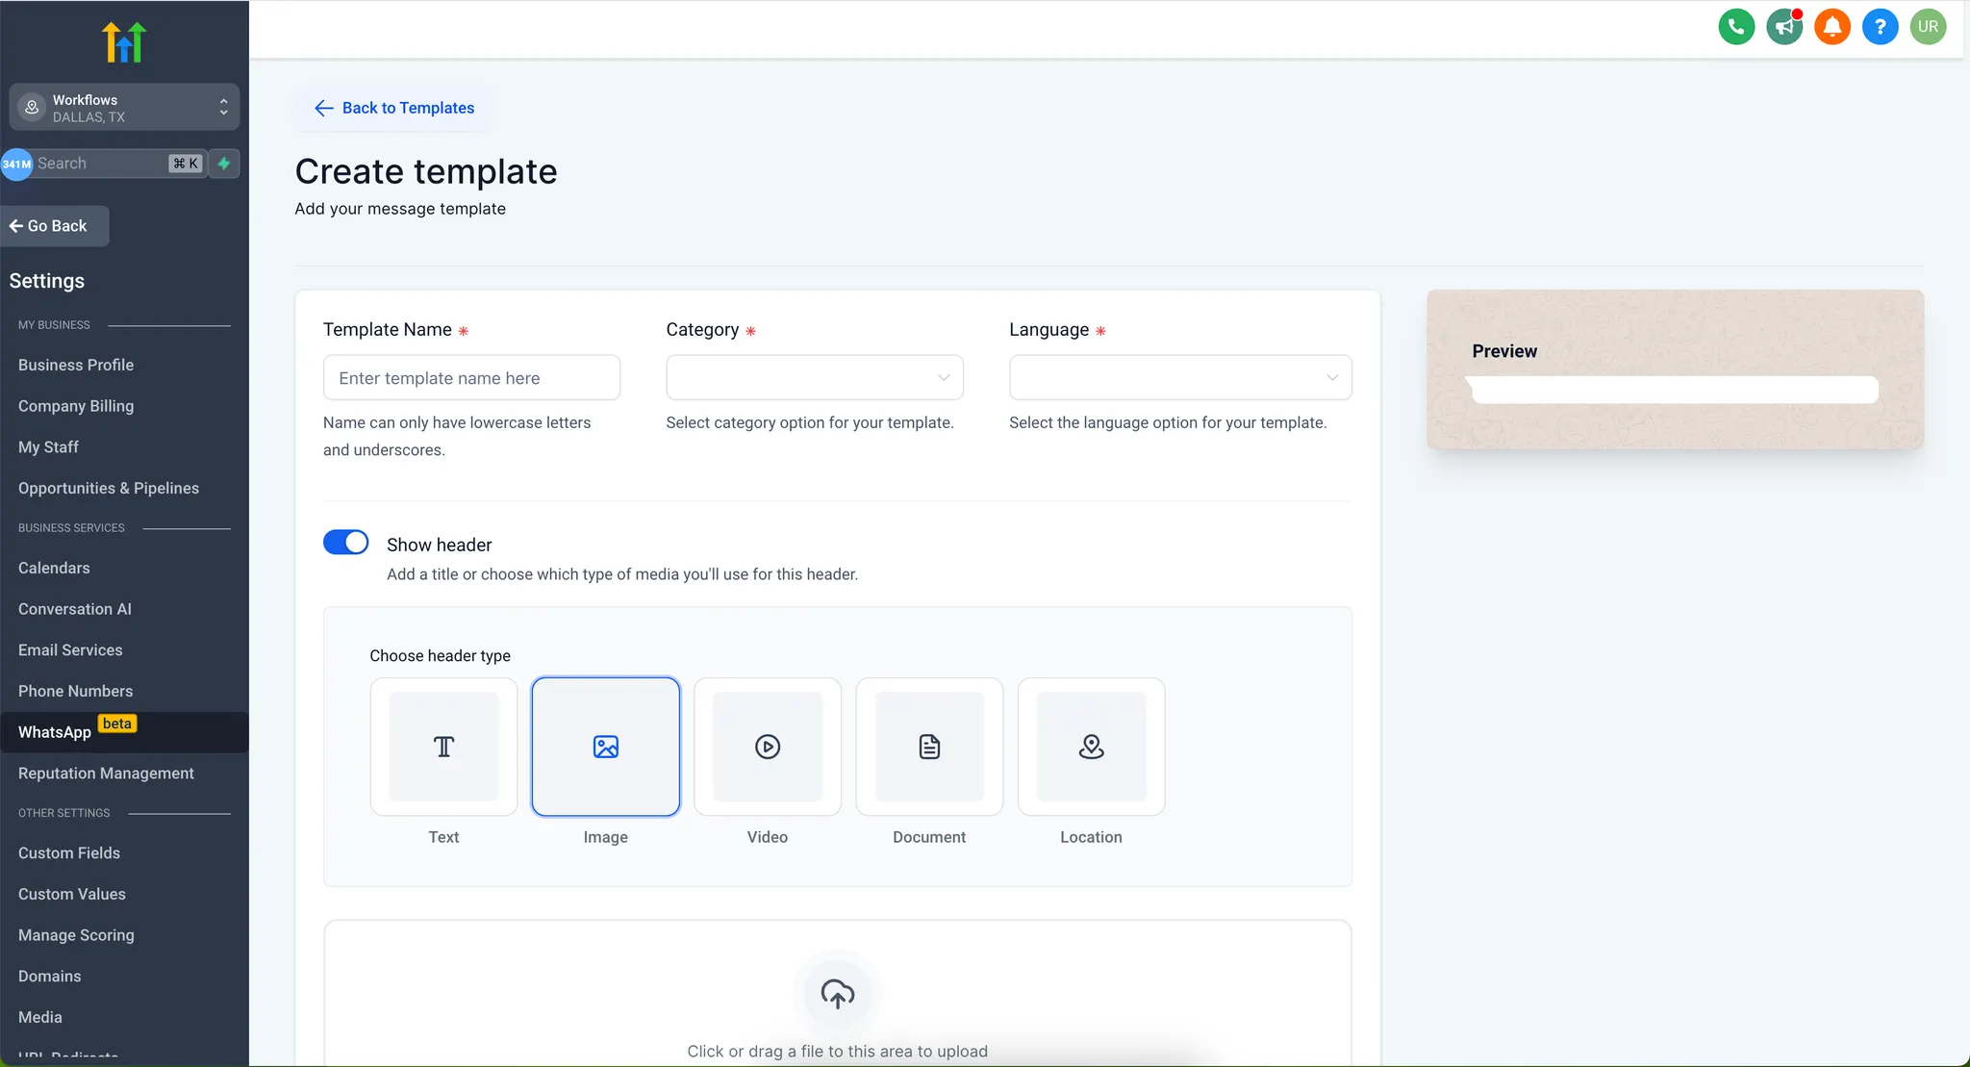Pick the Location header type tile

[1091, 747]
